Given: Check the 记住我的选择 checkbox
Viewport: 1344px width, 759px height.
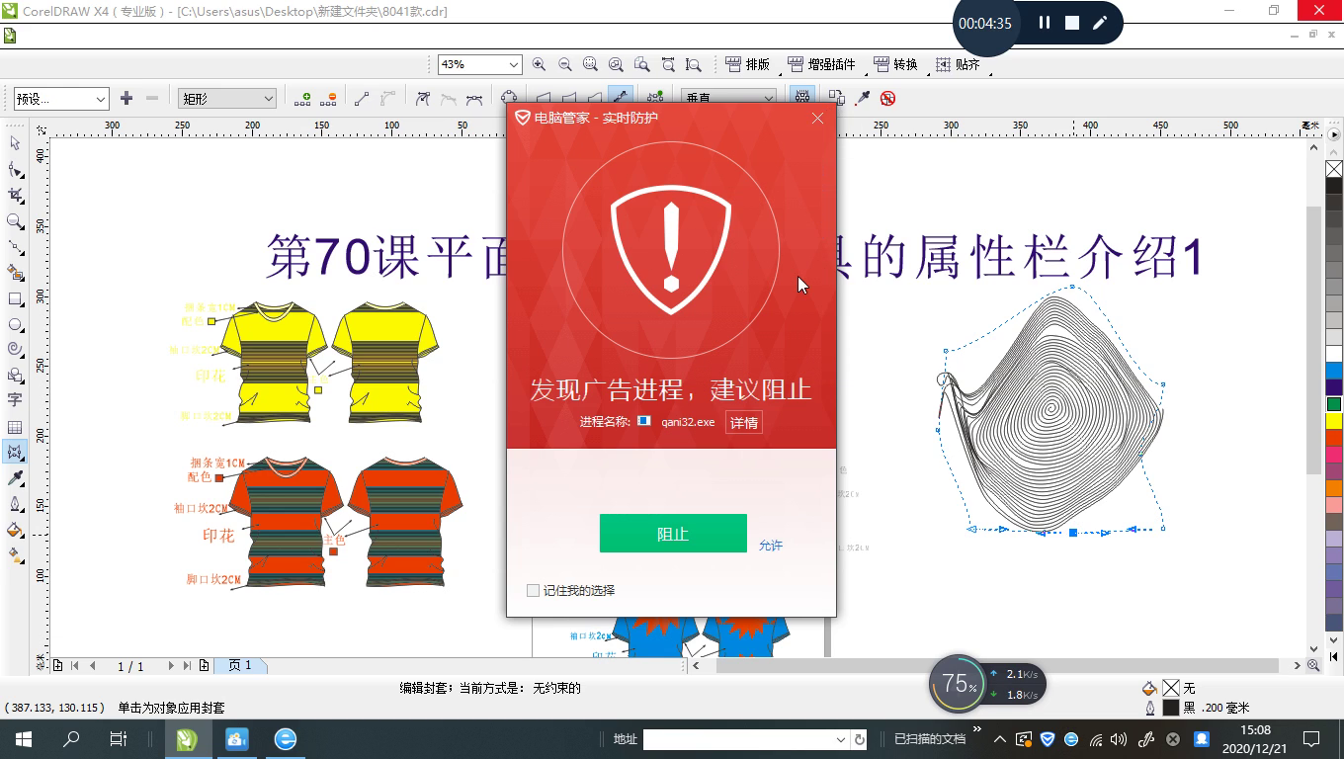Looking at the screenshot, I should pos(533,590).
